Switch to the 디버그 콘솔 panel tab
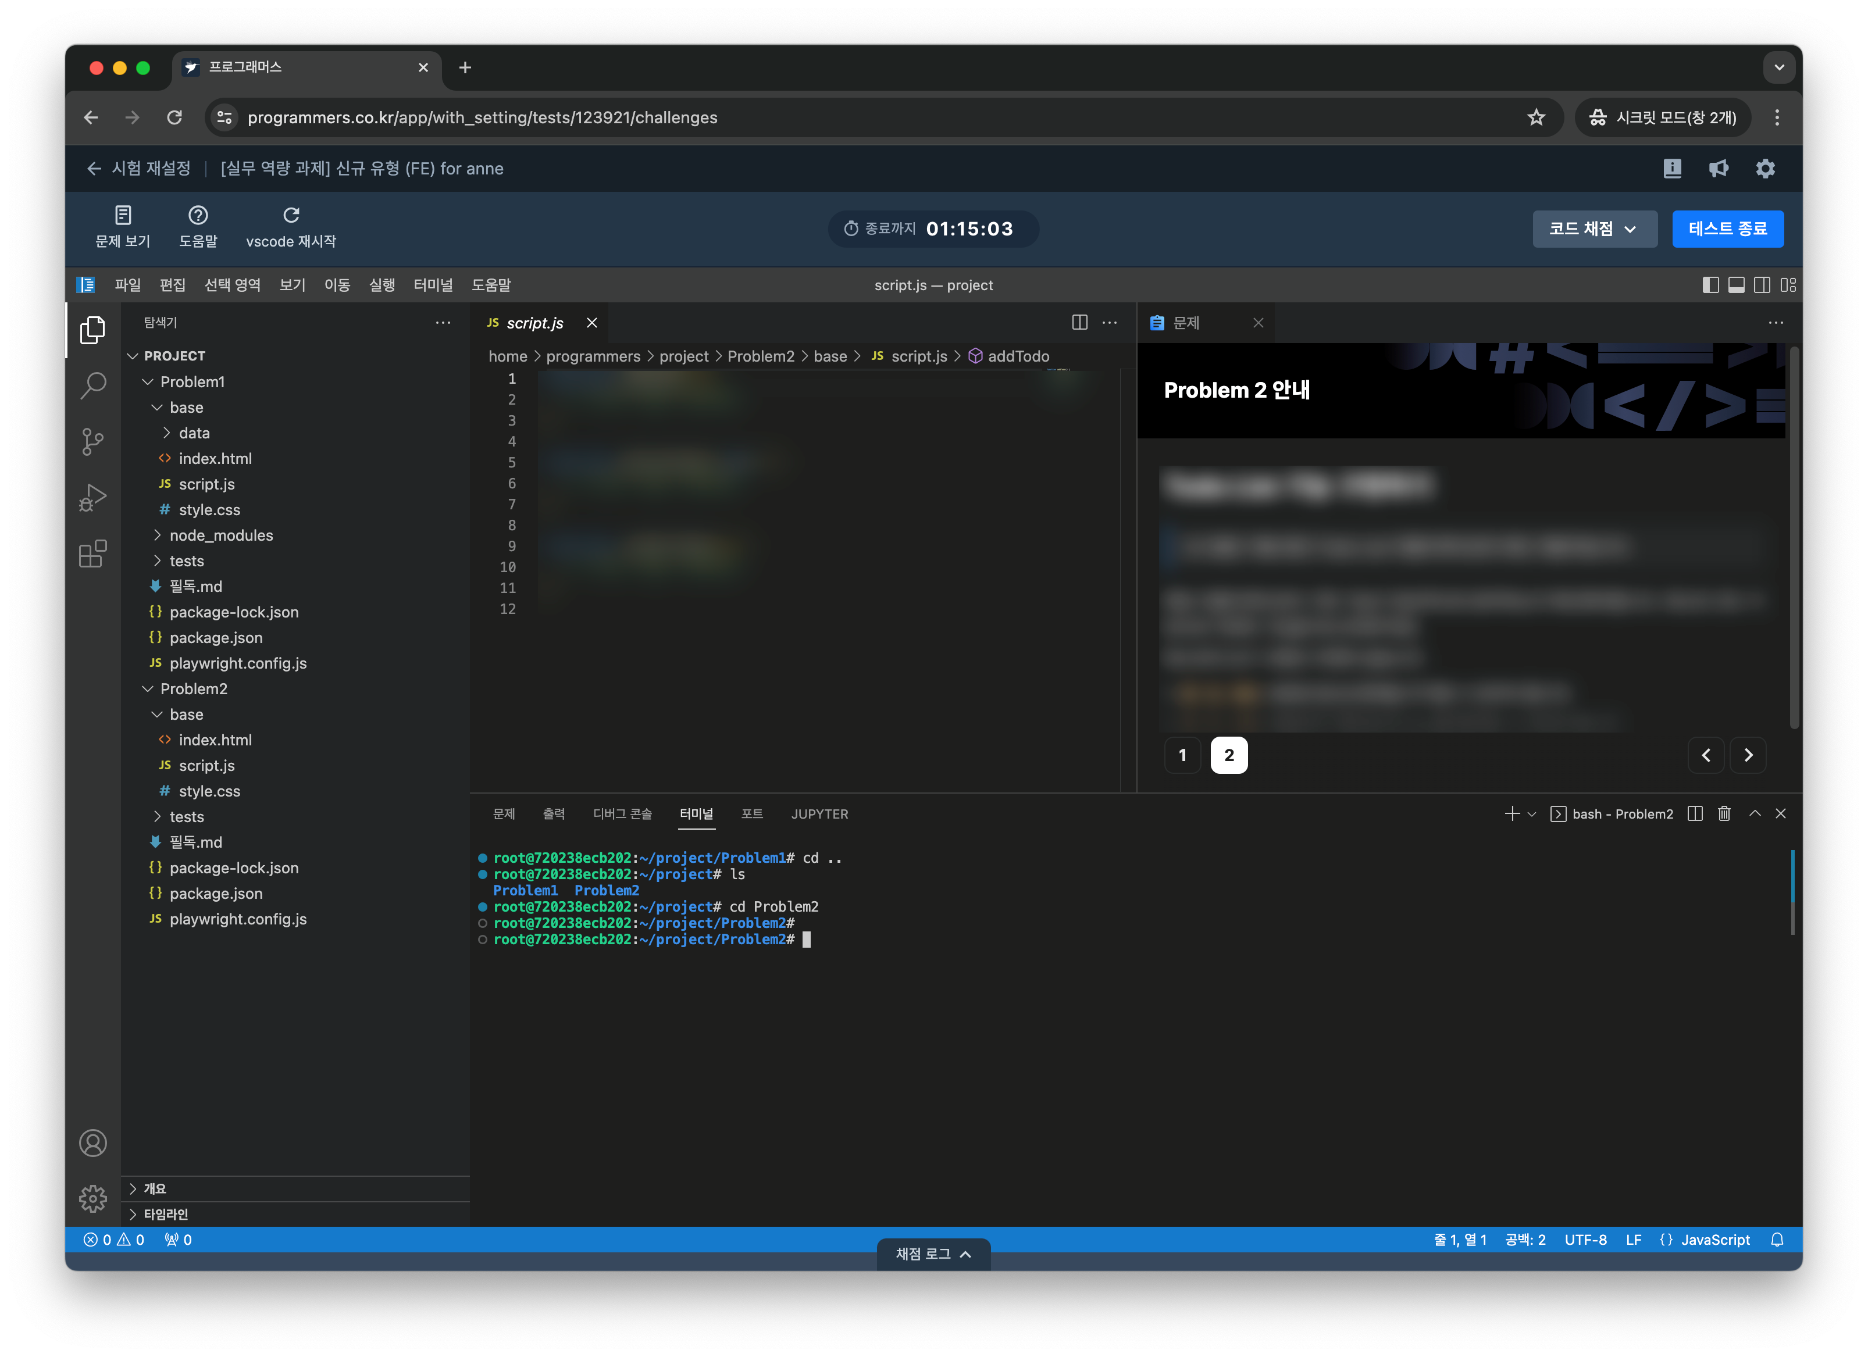 [622, 813]
